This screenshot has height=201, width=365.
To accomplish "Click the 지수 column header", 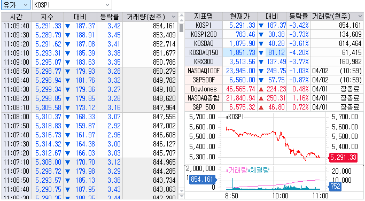I will coord(47,17).
